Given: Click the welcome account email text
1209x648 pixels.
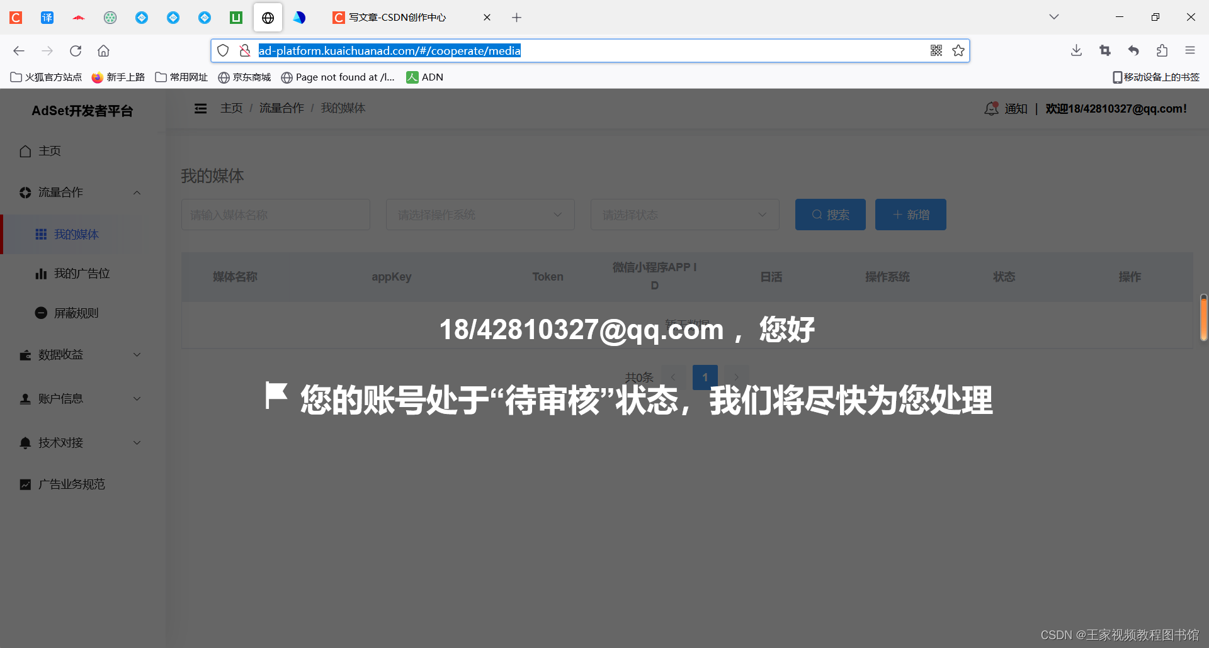Looking at the screenshot, I should (x=1116, y=109).
